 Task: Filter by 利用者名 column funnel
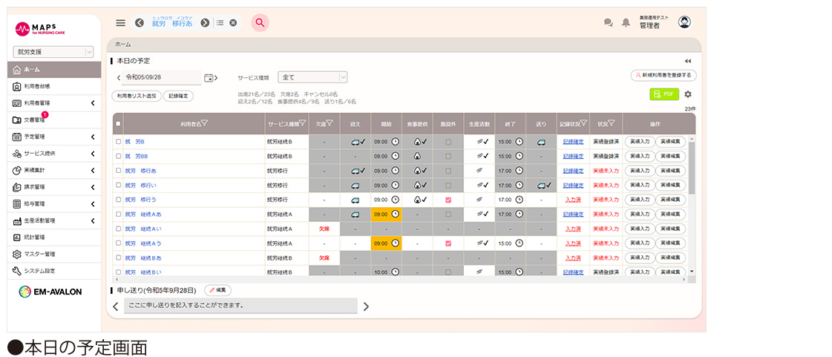point(204,124)
